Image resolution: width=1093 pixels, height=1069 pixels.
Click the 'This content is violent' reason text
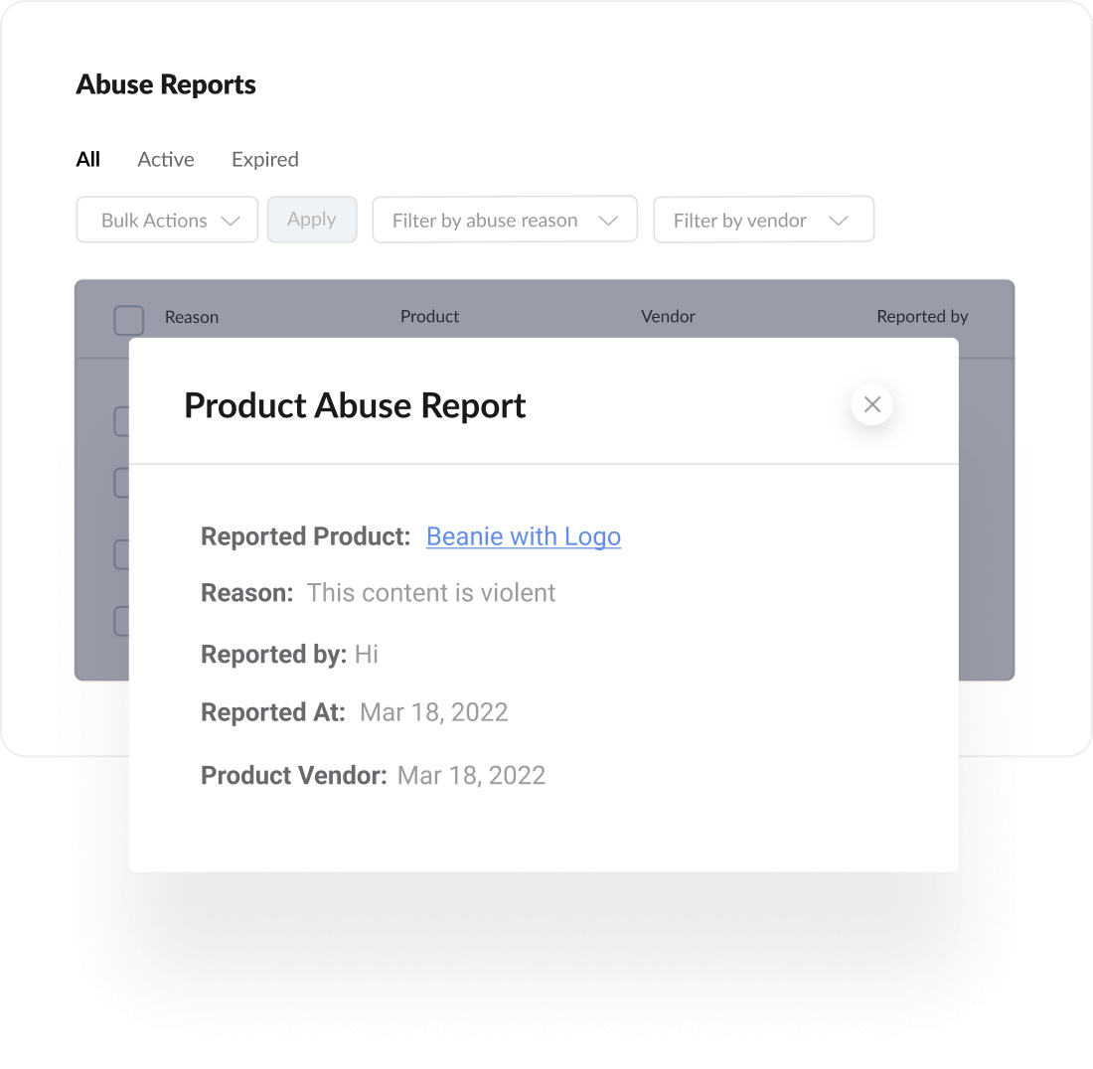click(431, 593)
